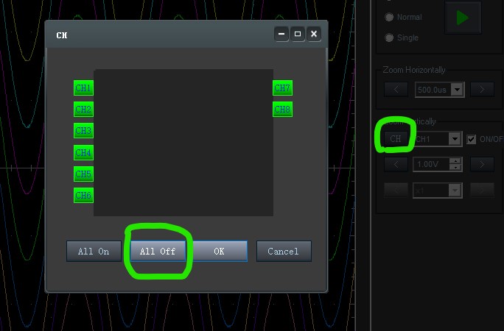Confirm the dialog with OK
The height and width of the screenshot is (331, 504).
click(x=219, y=251)
